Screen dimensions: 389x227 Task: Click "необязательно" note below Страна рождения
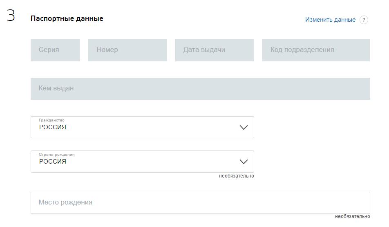pyautogui.click(x=236, y=176)
